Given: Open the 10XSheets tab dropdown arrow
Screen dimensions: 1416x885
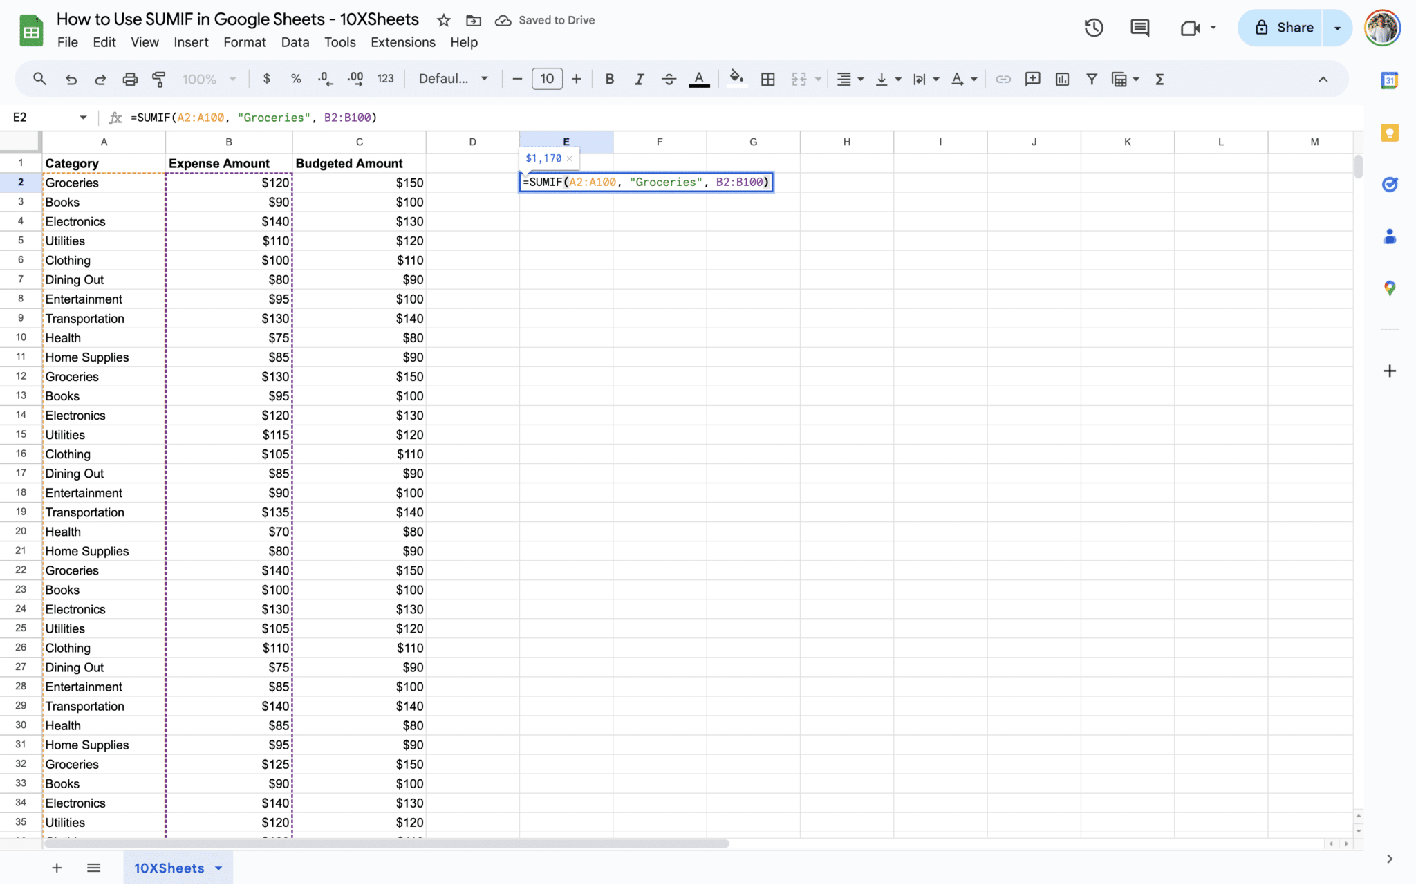Looking at the screenshot, I should coord(219,868).
